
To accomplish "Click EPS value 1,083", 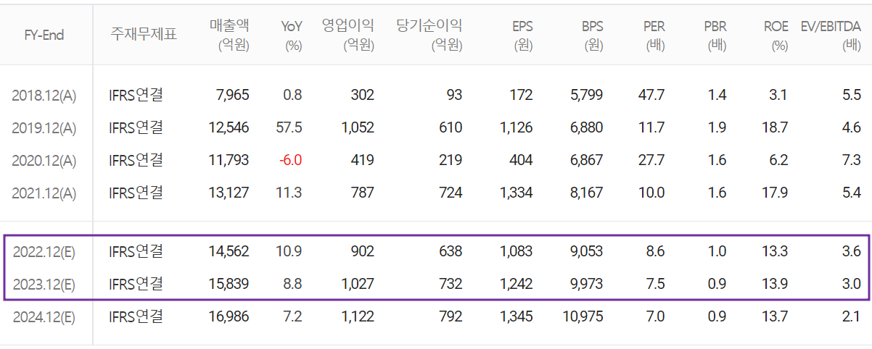I will [517, 251].
